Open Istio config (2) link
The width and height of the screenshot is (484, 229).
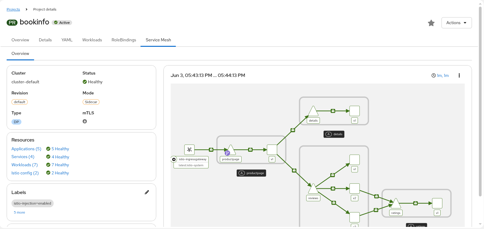25,173
